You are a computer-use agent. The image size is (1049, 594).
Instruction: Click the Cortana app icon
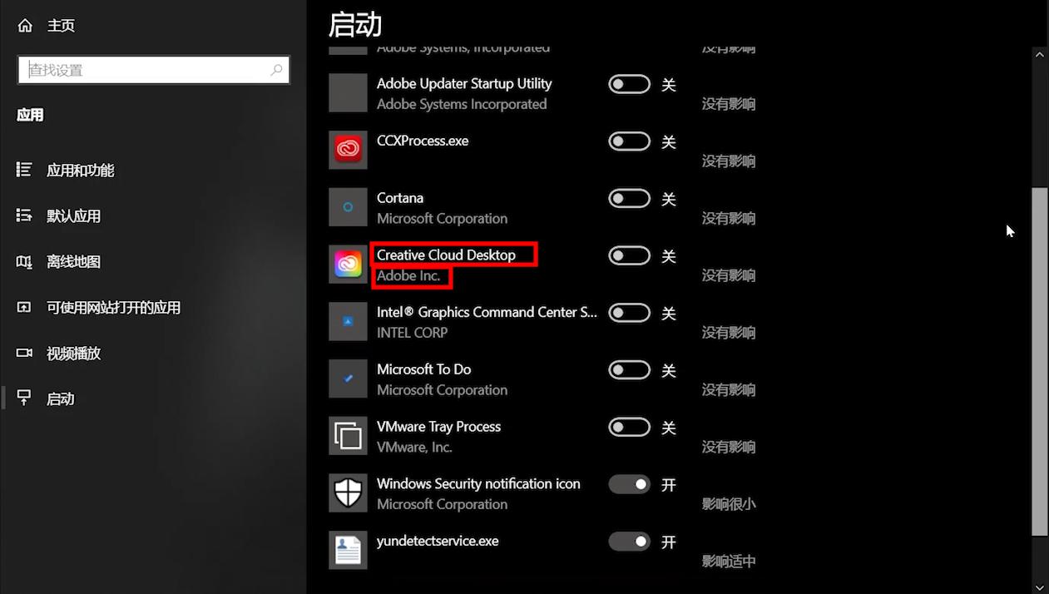click(x=348, y=207)
